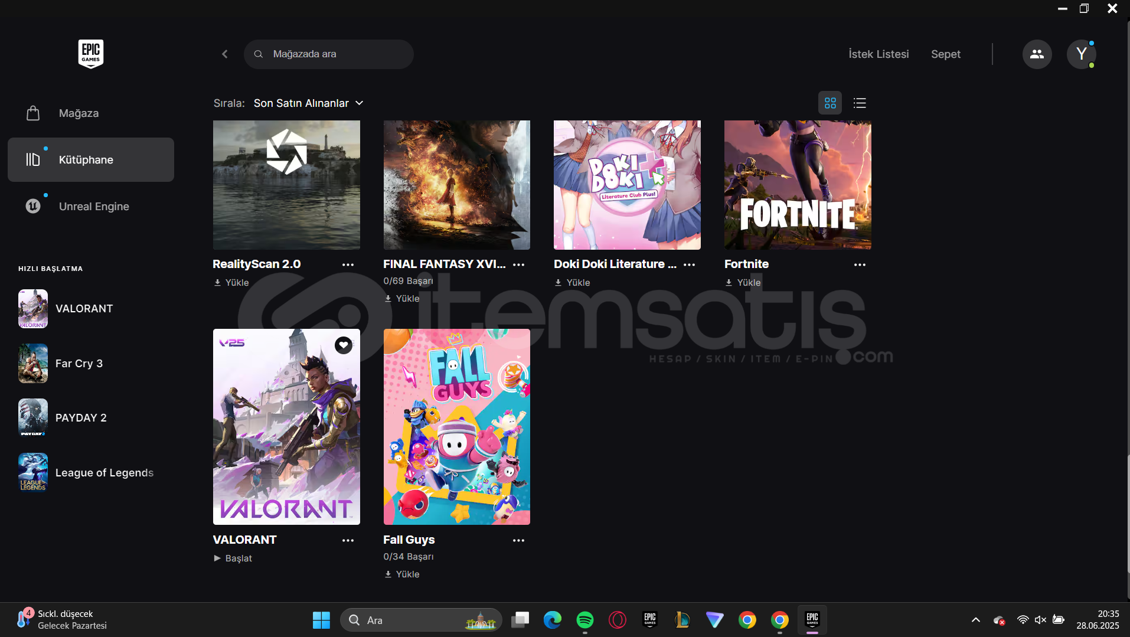Show hidden system tray icons

click(x=976, y=620)
